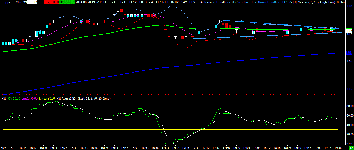Click the AV=1 ask volume value

click(187, 2)
